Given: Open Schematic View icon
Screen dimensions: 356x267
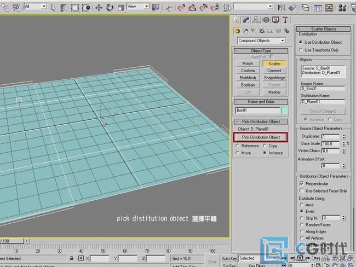Looking at the screenshot, I should click(329, 8).
